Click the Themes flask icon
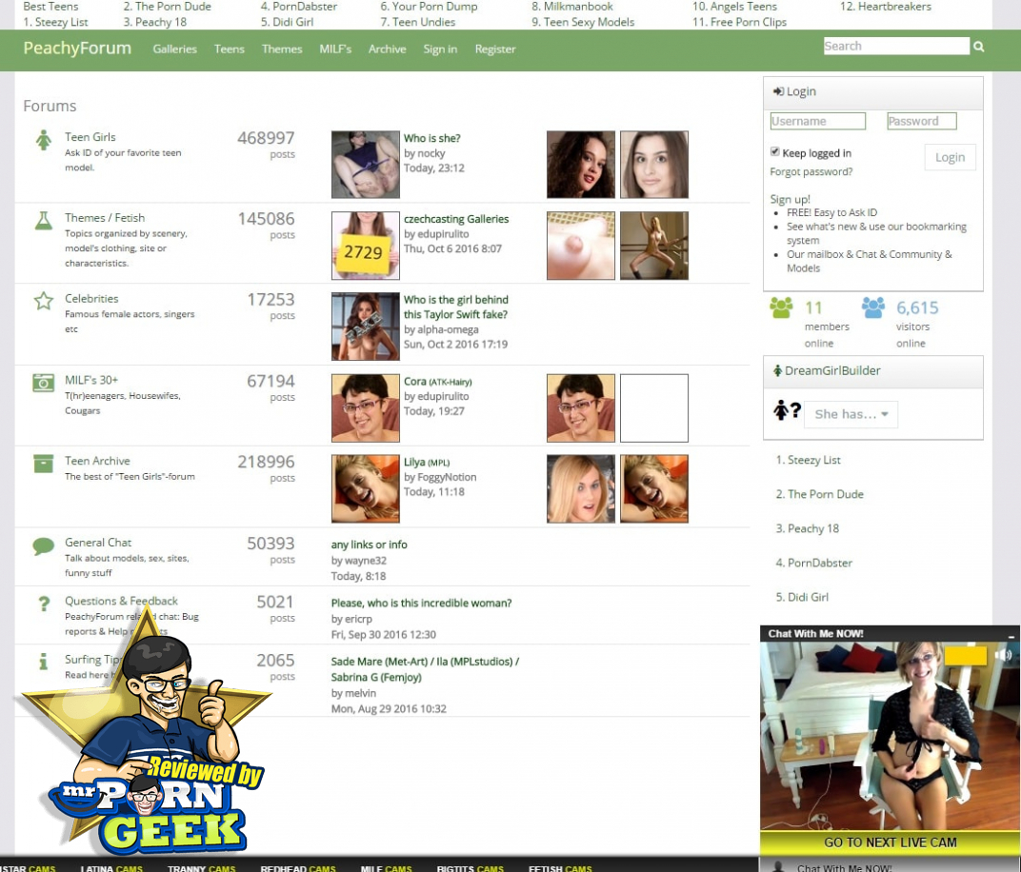The height and width of the screenshot is (872, 1021). pos(43,221)
